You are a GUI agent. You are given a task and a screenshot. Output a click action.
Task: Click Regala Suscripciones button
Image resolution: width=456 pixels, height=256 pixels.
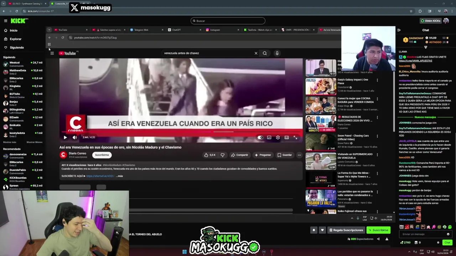coord(346,230)
